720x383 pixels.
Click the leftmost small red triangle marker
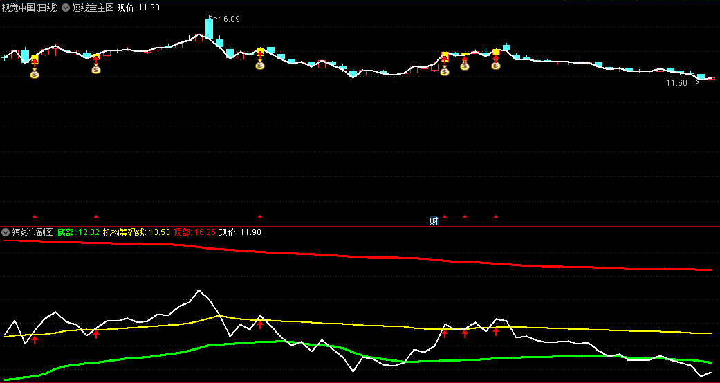click(x=35, y=216)
